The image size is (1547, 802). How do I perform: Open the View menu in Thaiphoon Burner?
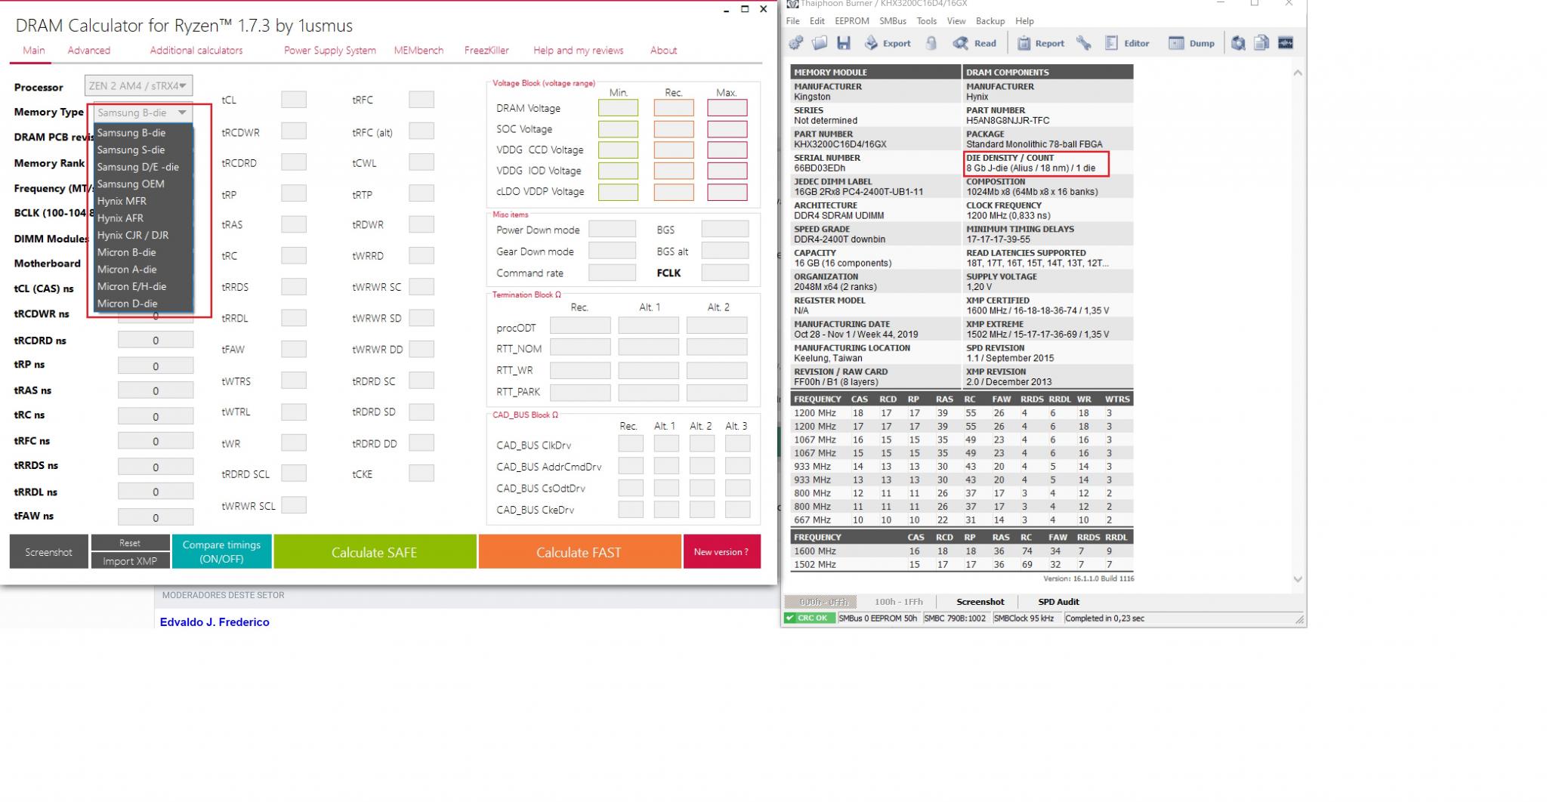coord(956,21)
